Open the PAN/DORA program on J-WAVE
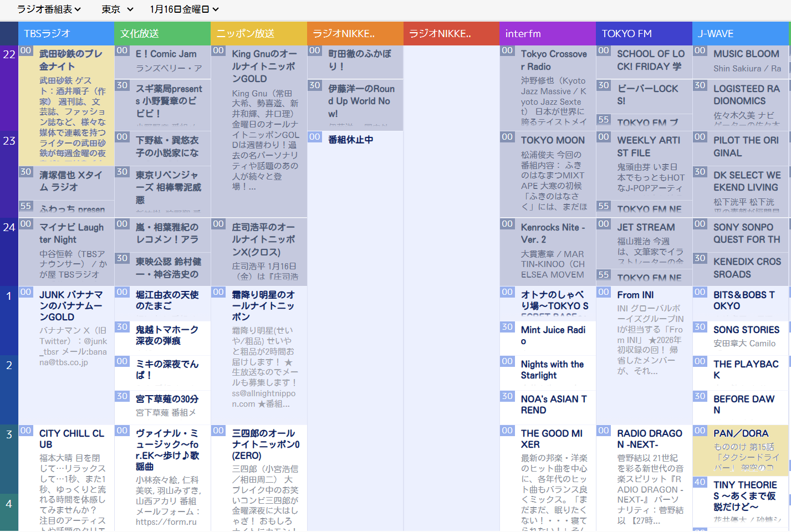 [x=741, y=433]
